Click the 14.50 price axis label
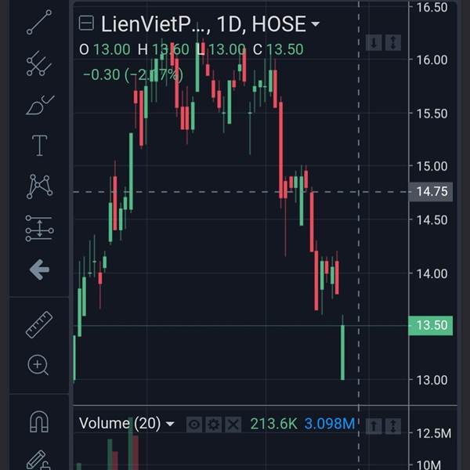This screenshot has width=470, height=470. [x=432, y=220]
